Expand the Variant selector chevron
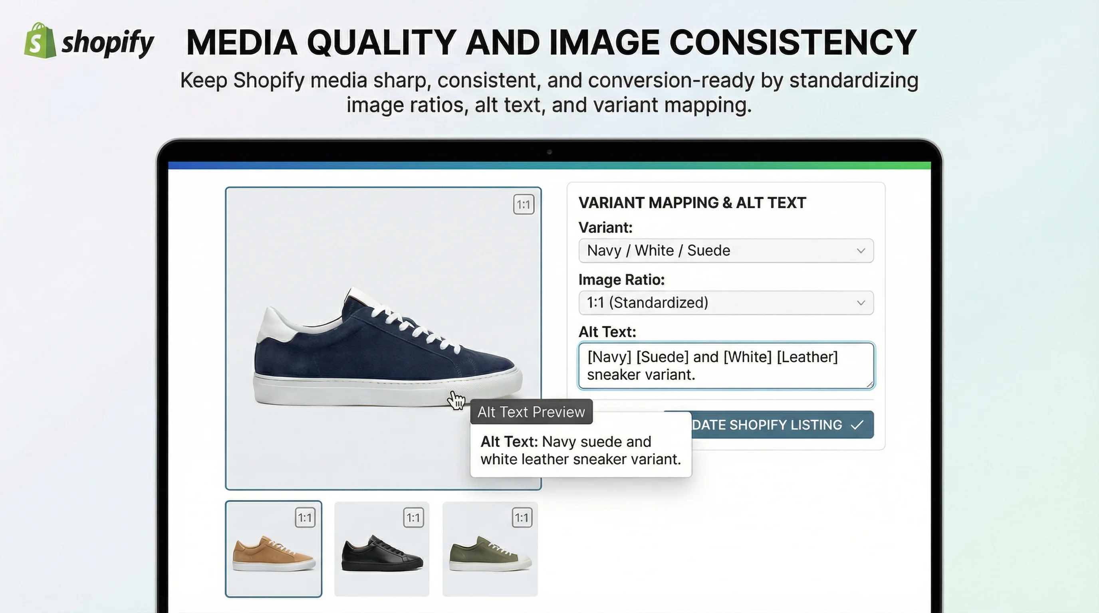1099x613 pixels. pyautogui.click(x=861, y=251)
